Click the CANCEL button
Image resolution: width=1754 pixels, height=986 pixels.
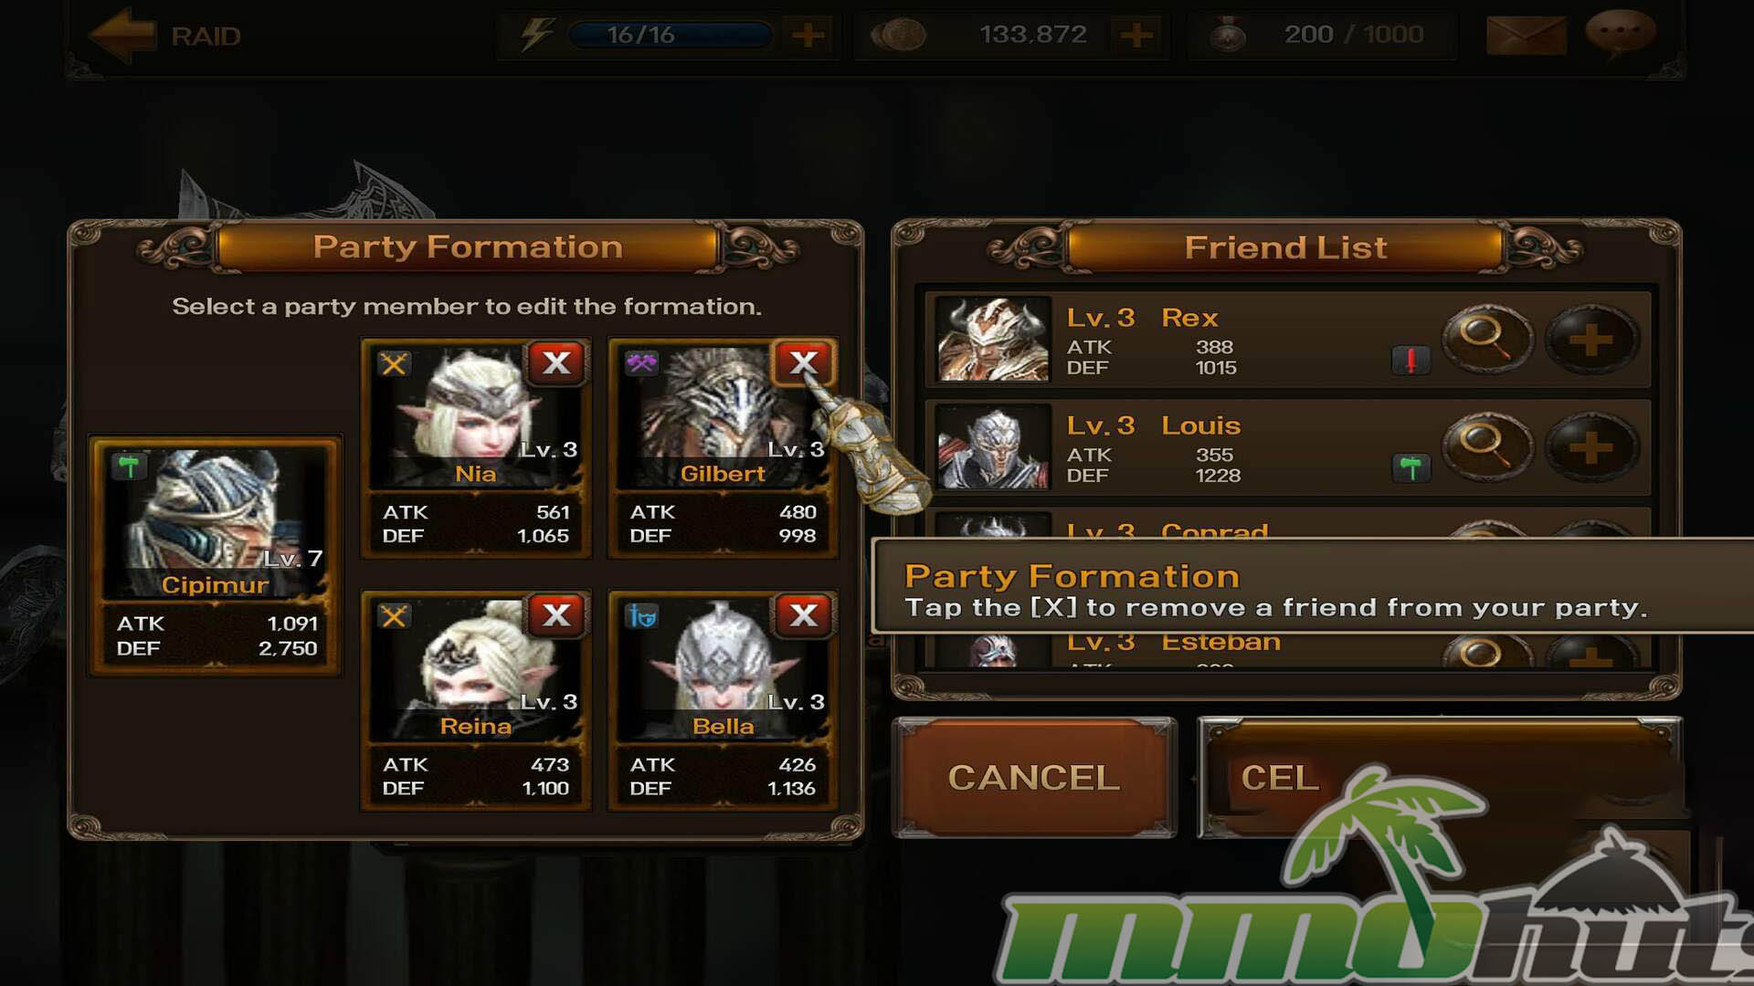point(1034,778)
